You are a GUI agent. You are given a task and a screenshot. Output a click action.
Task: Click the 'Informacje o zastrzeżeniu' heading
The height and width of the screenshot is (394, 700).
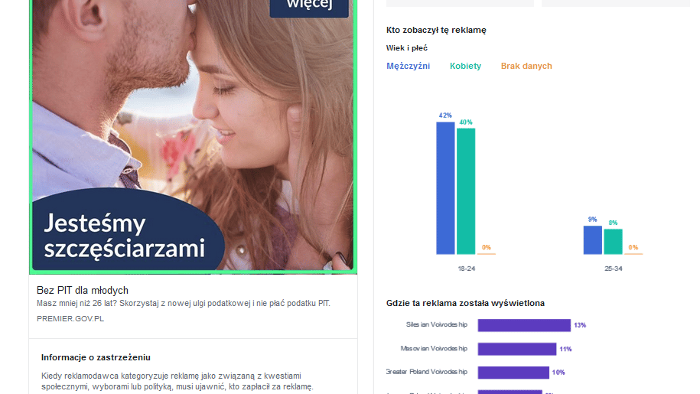pyautogui.click(x=96, y=357)
